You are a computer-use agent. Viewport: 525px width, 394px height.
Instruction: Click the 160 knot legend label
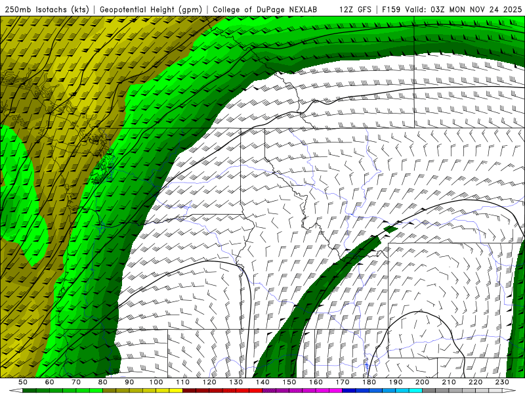(x=316, y=382)
